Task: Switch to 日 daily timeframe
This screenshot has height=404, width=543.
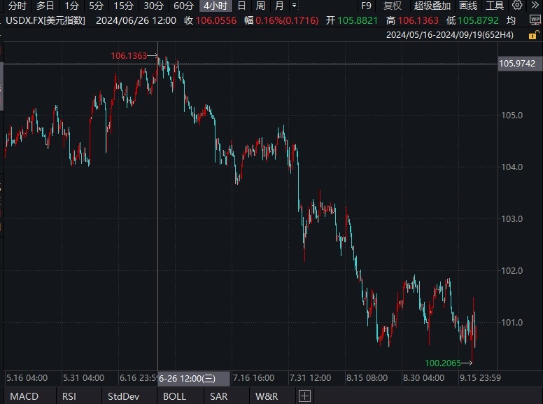Action: point(241,6)
